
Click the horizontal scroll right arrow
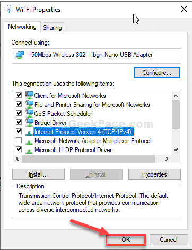tap(167, 159)
